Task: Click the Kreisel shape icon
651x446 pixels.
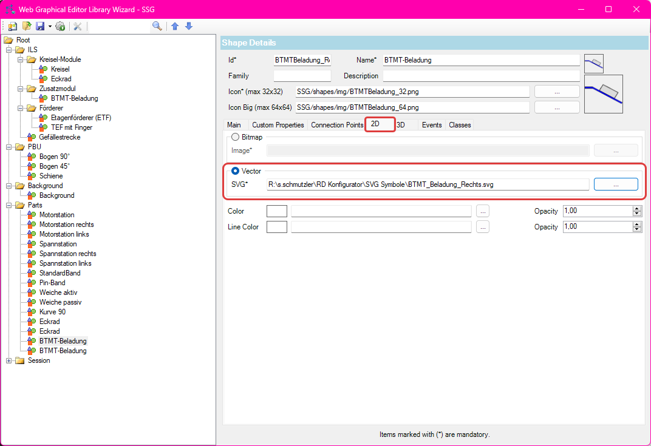Action: click(43, 69)
